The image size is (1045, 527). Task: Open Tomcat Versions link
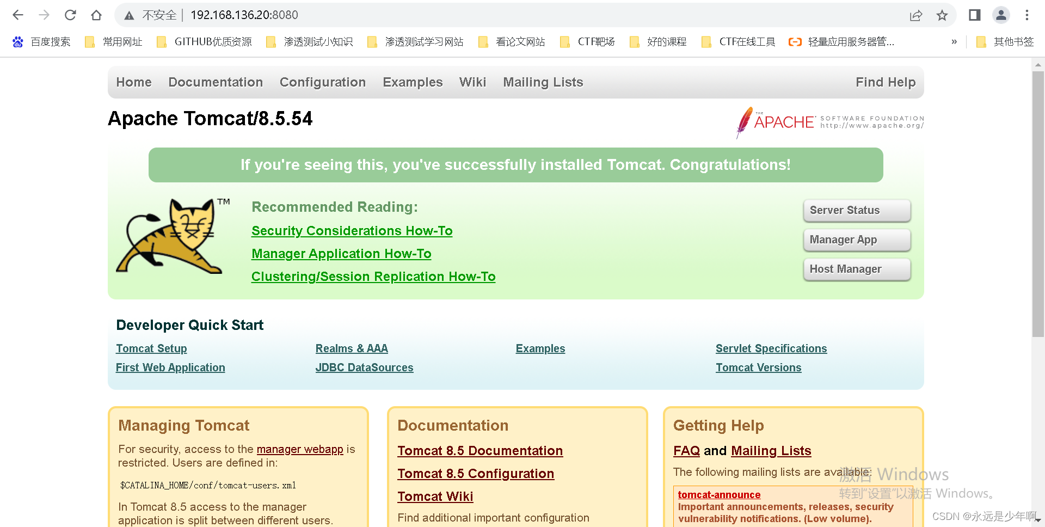click(758, 367)
